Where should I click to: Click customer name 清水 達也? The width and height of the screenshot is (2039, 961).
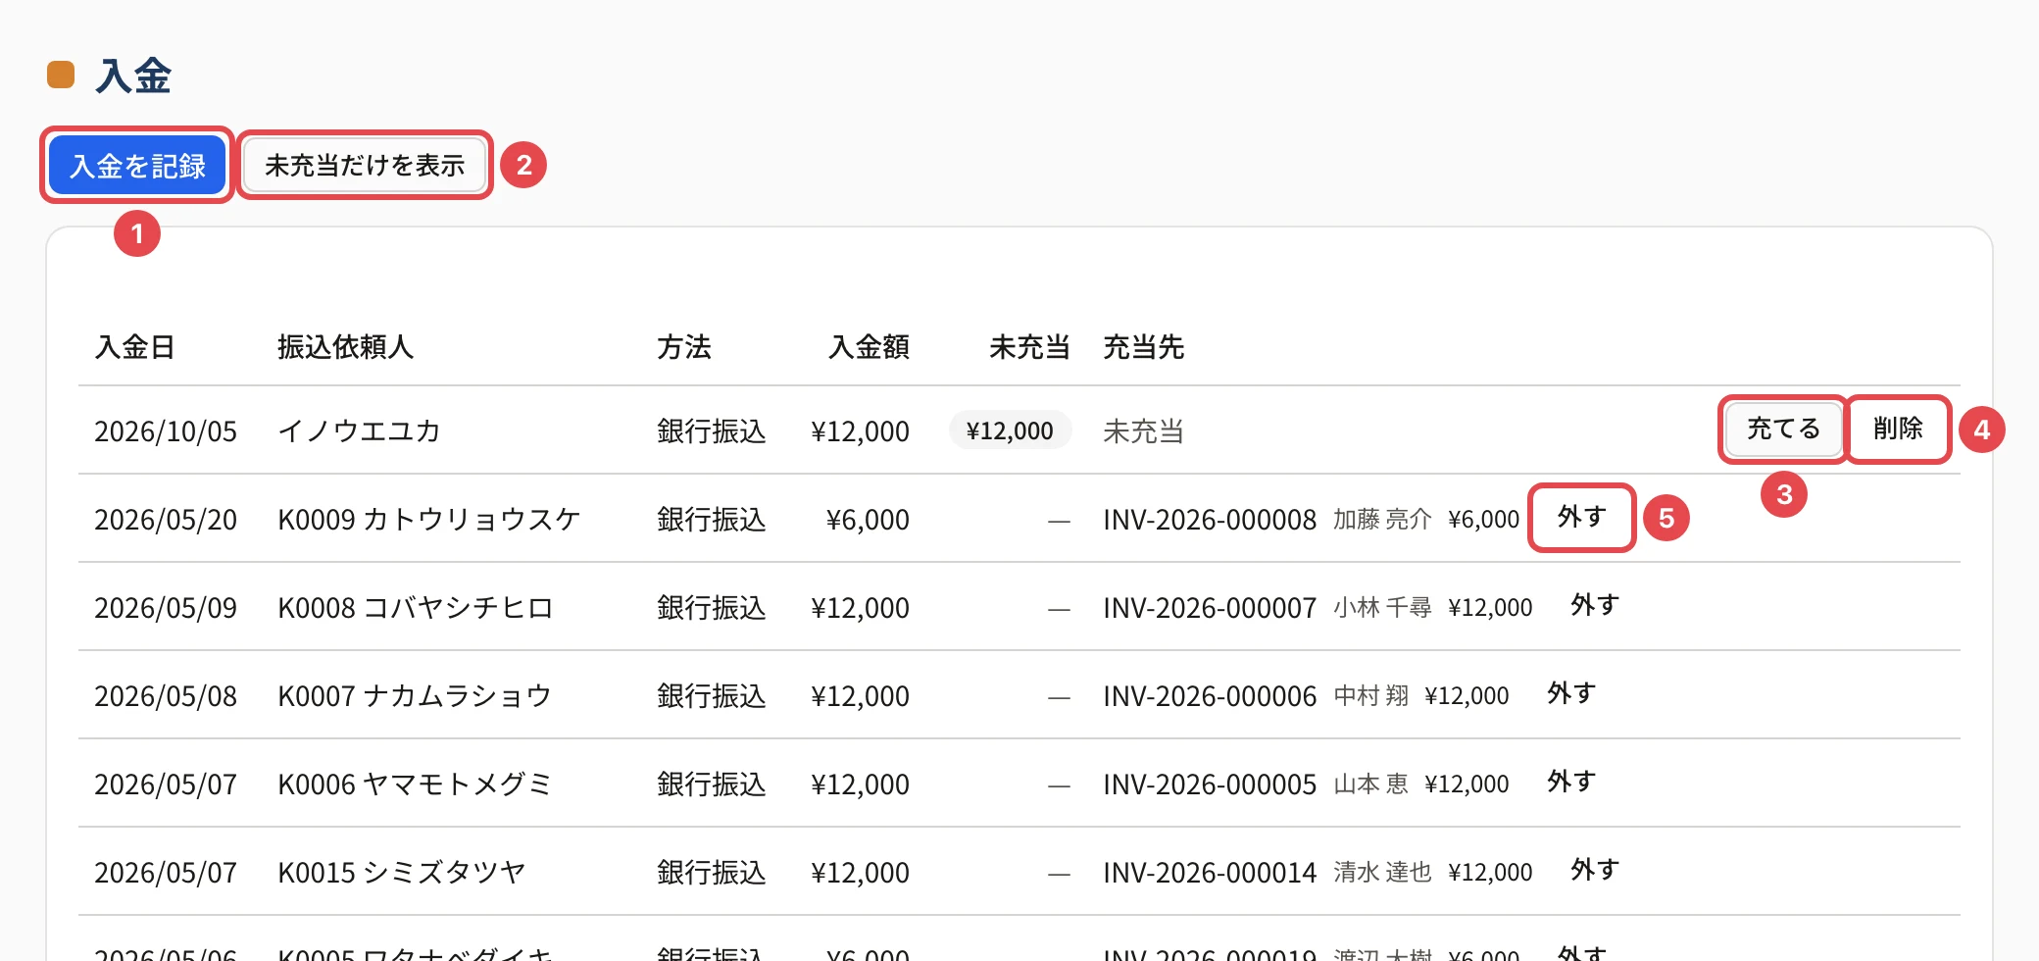tap(1382, 873)
